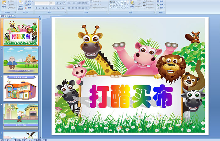
Task: Open the Arrange (排列) dropdown
Action: point(132,4)
